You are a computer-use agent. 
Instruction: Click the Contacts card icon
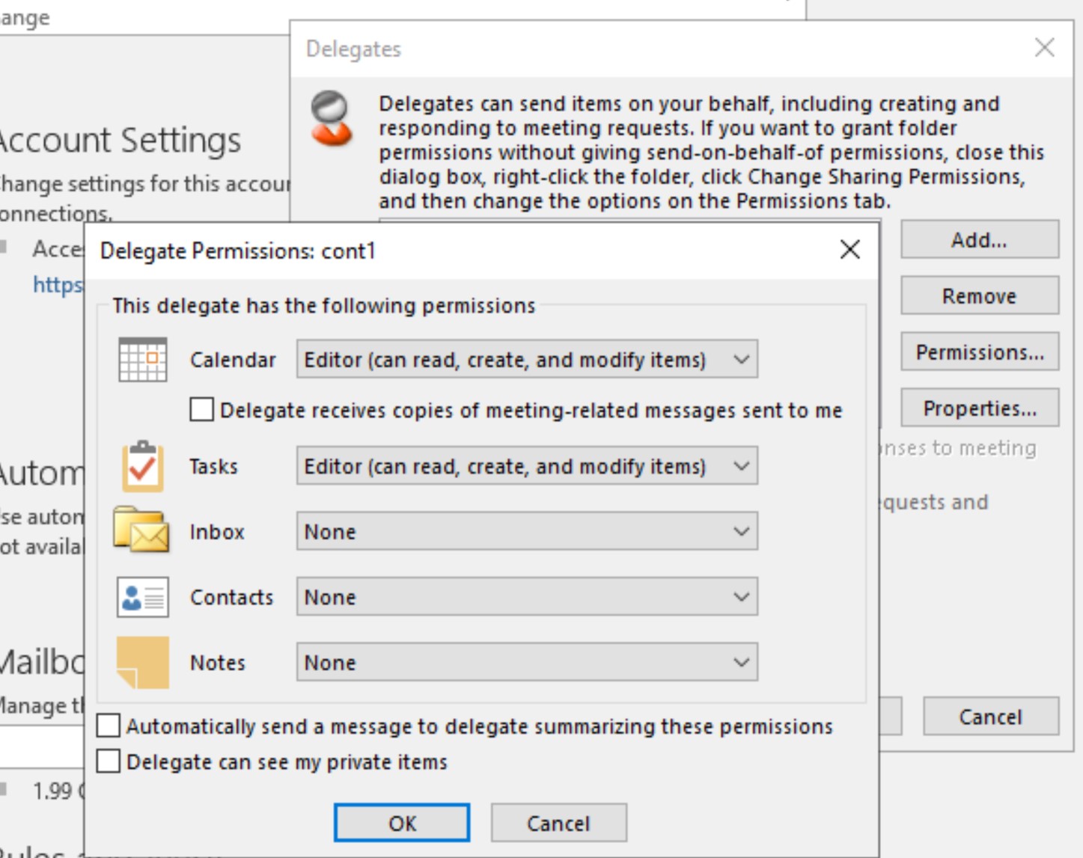pyautogui.click(x=143, y=596)
